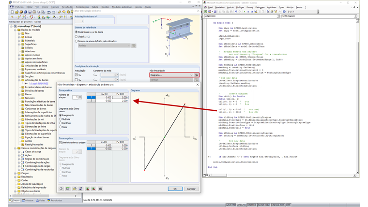Click the Project Explorer icon in the VBA toolbar
The width and height of the screenshot is (368, 207).
click(x=268, y=12)
